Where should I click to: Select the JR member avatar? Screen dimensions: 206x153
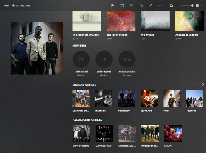coord(104,59)
